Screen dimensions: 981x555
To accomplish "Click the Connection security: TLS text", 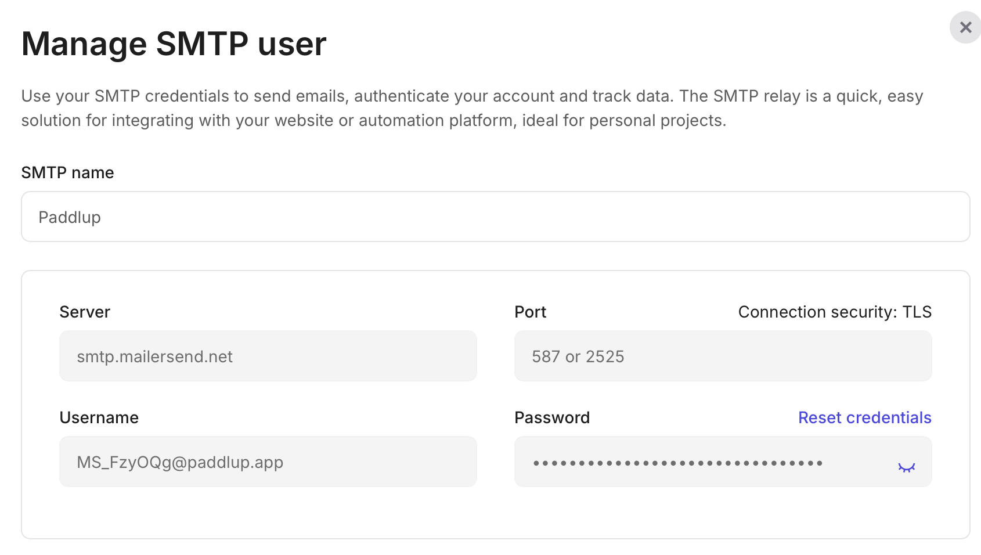I will click(834, 312).
